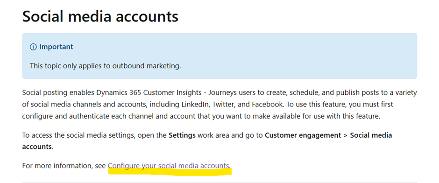439x183 pixels.
Task: Click the bold word accounts before the period
Action: pos(37,147)
